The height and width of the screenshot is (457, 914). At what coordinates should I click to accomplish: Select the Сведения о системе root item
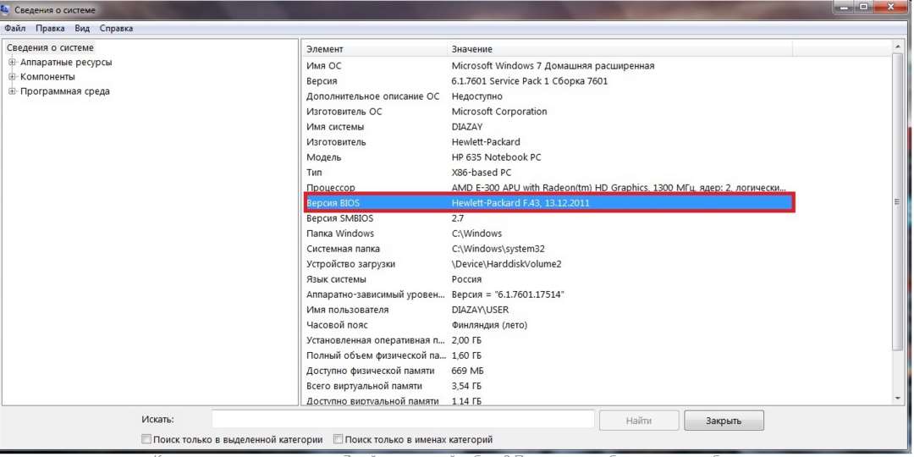coord(50,48)
